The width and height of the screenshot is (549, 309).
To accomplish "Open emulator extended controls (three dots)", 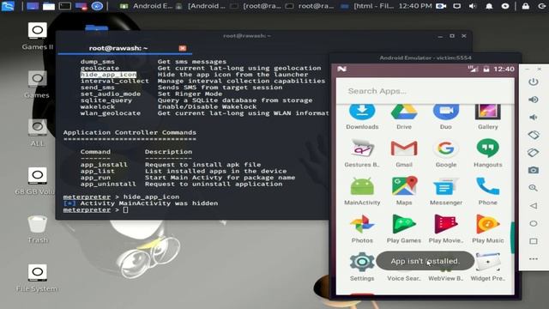I will (534, 259).
